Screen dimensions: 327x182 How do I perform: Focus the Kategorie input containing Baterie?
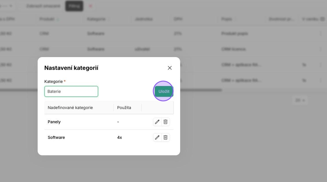71,91
